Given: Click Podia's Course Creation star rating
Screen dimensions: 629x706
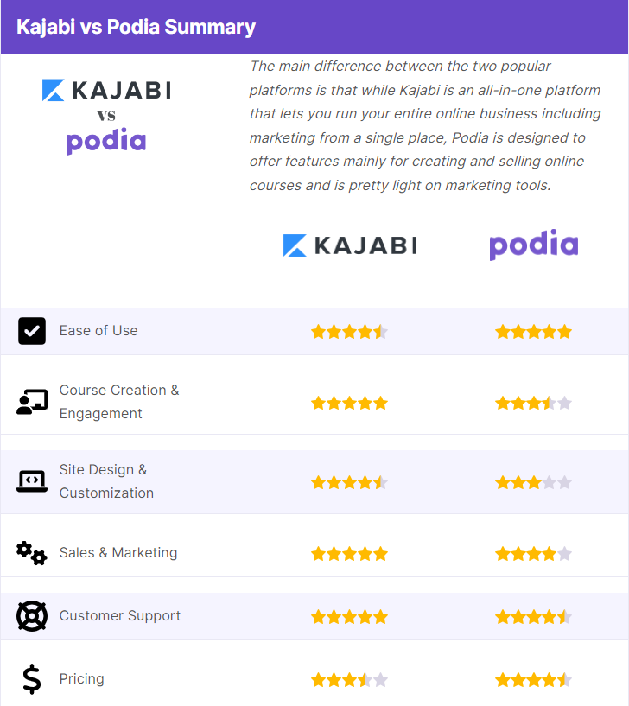Looking at the screenshot, I should 534,403.
